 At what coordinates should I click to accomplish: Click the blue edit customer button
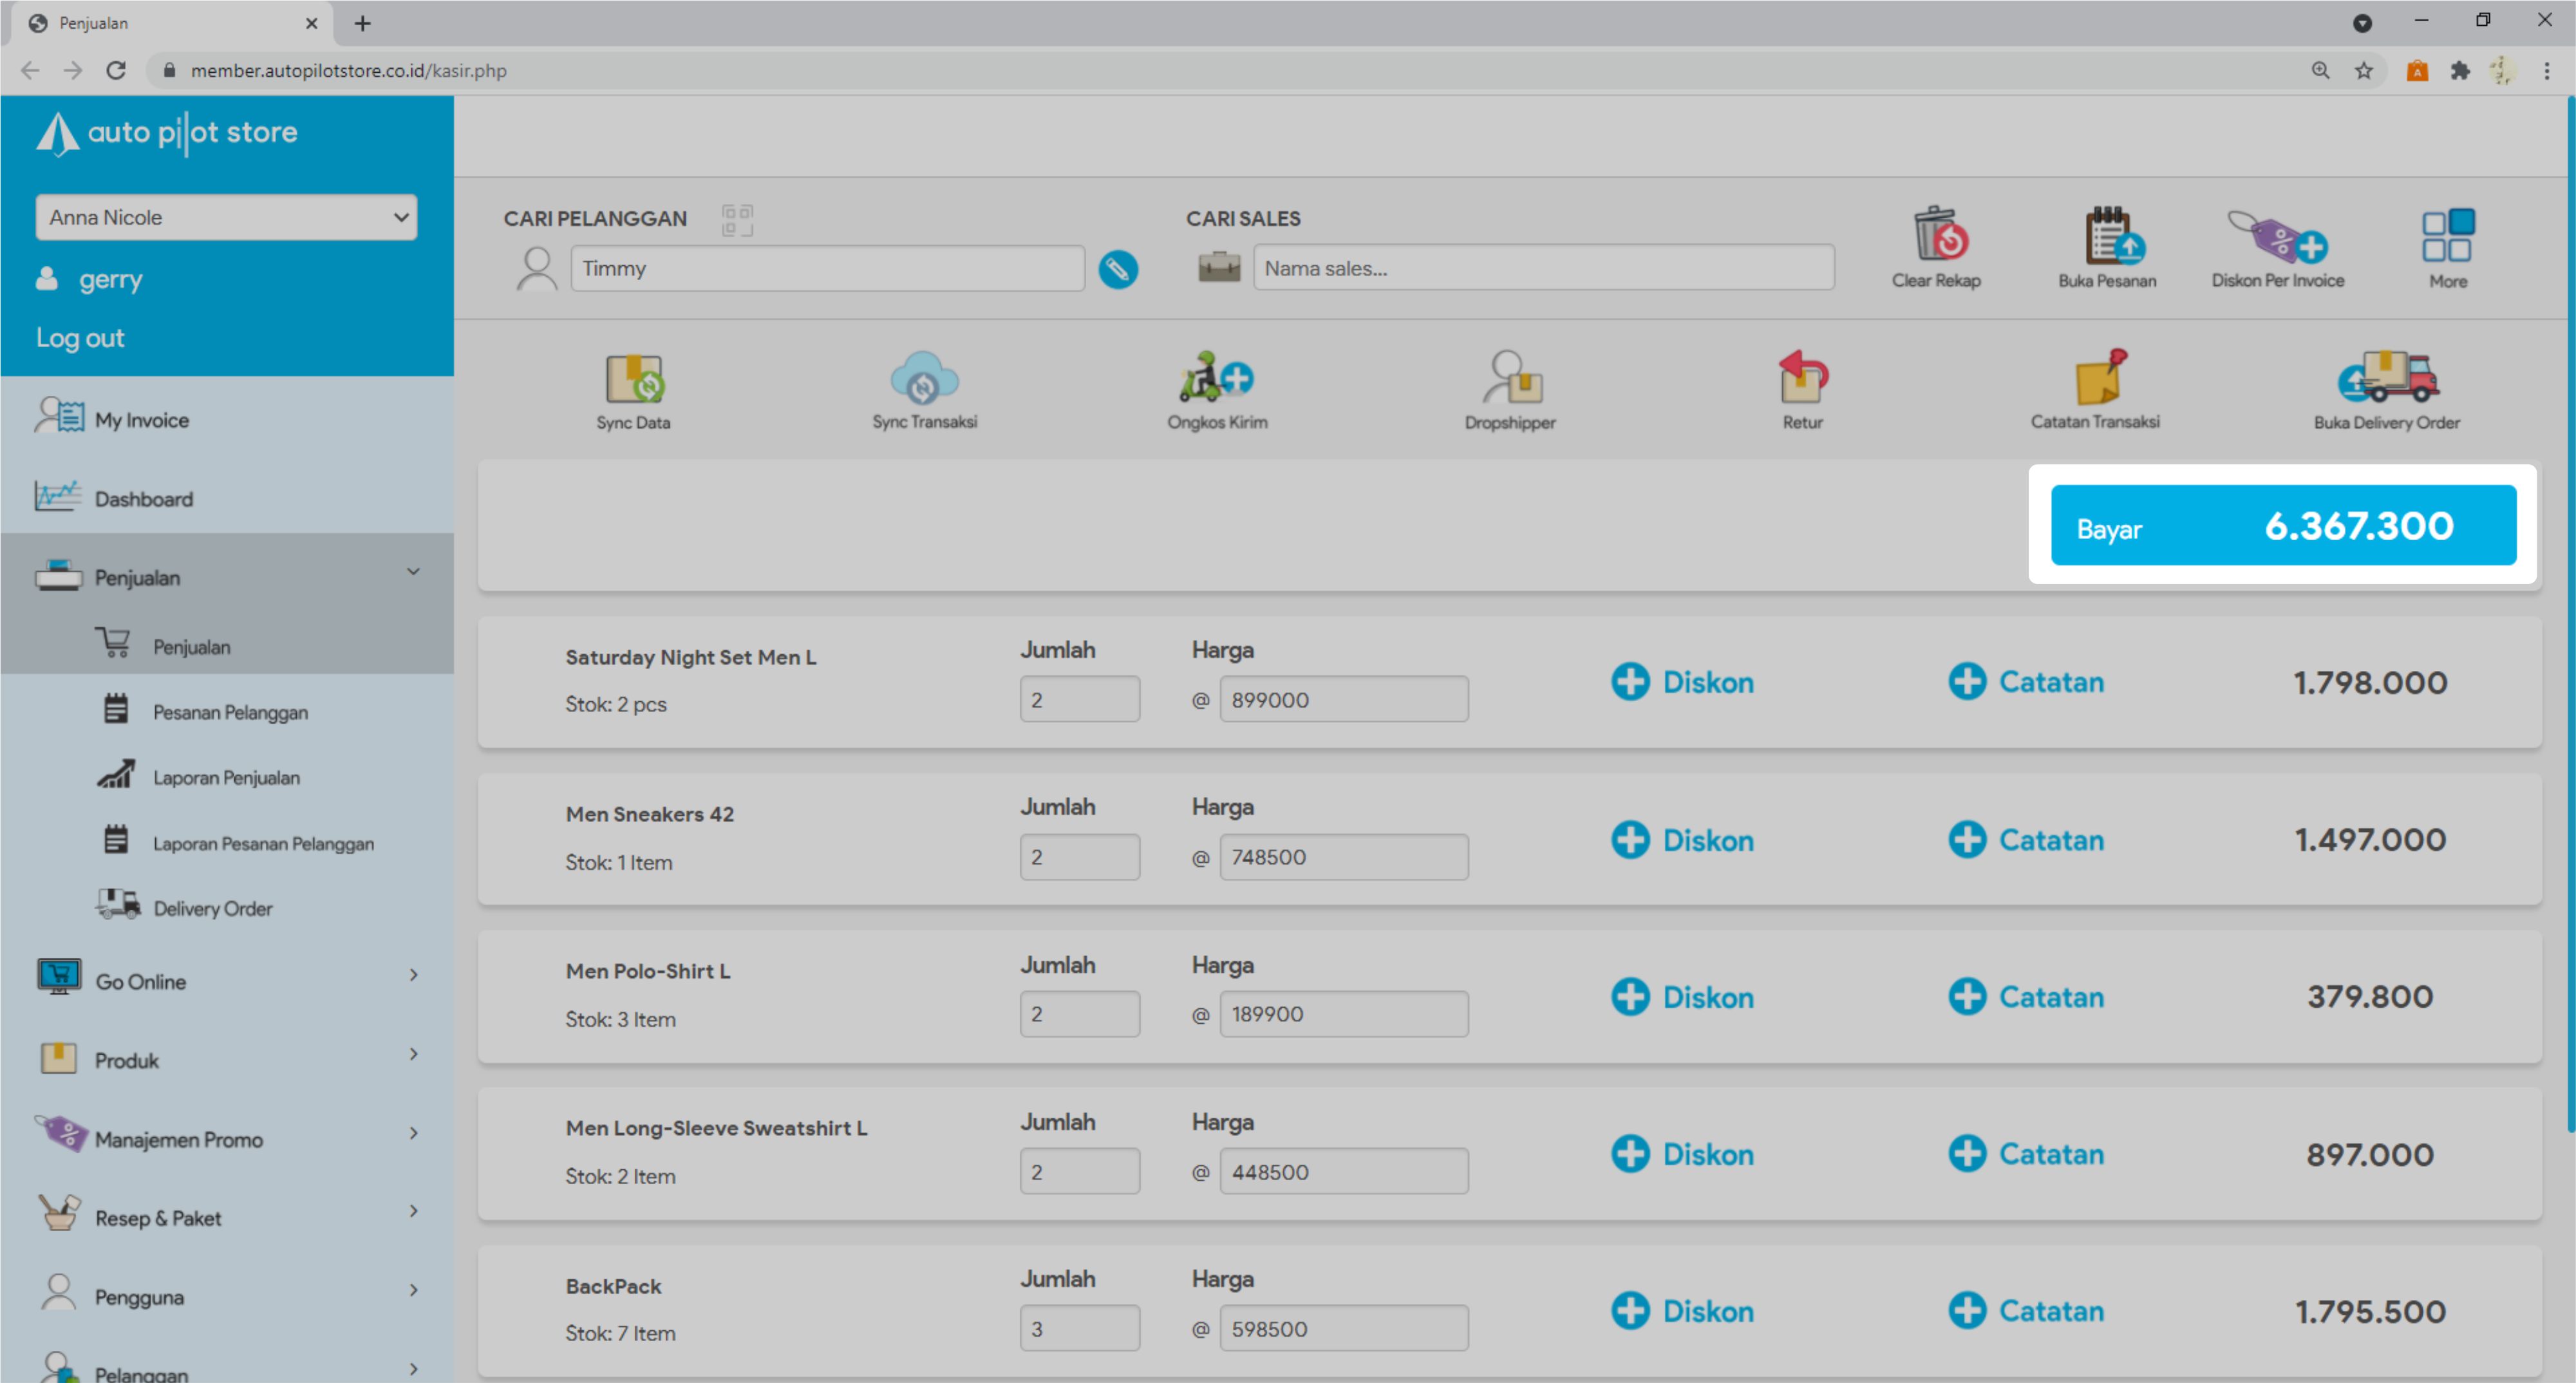pyautogui.click(x=1118, y=269)
